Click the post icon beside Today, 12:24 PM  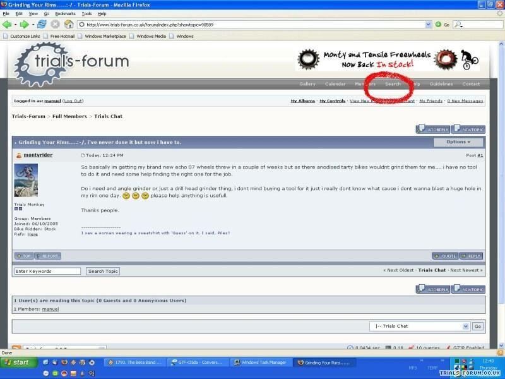point(83,155)
